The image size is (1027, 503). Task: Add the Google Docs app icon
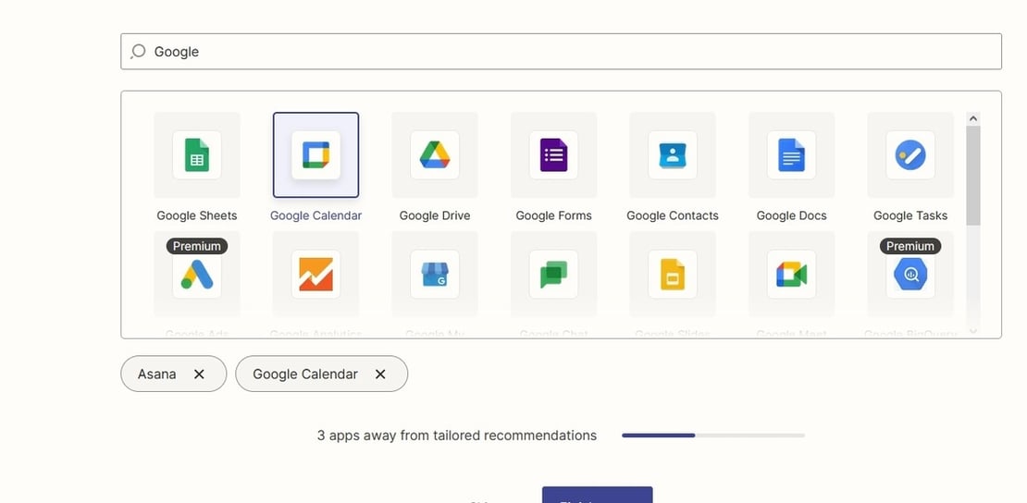click(791, 155)
